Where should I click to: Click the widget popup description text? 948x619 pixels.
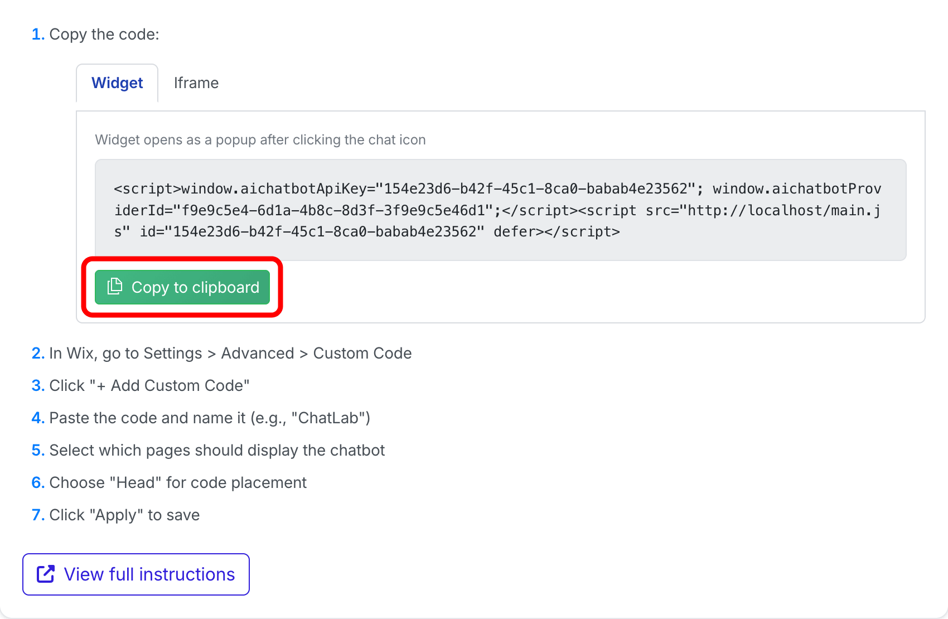click(x=260, y=140)
